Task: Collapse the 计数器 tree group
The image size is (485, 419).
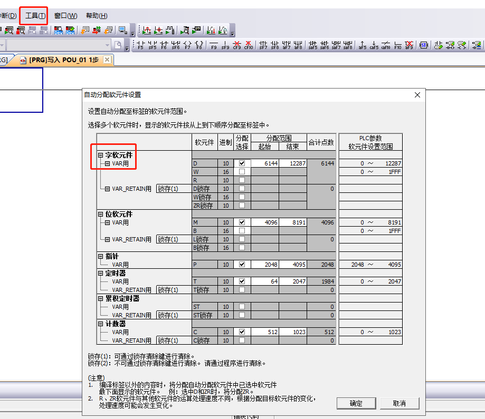Action: pos(101,324)
